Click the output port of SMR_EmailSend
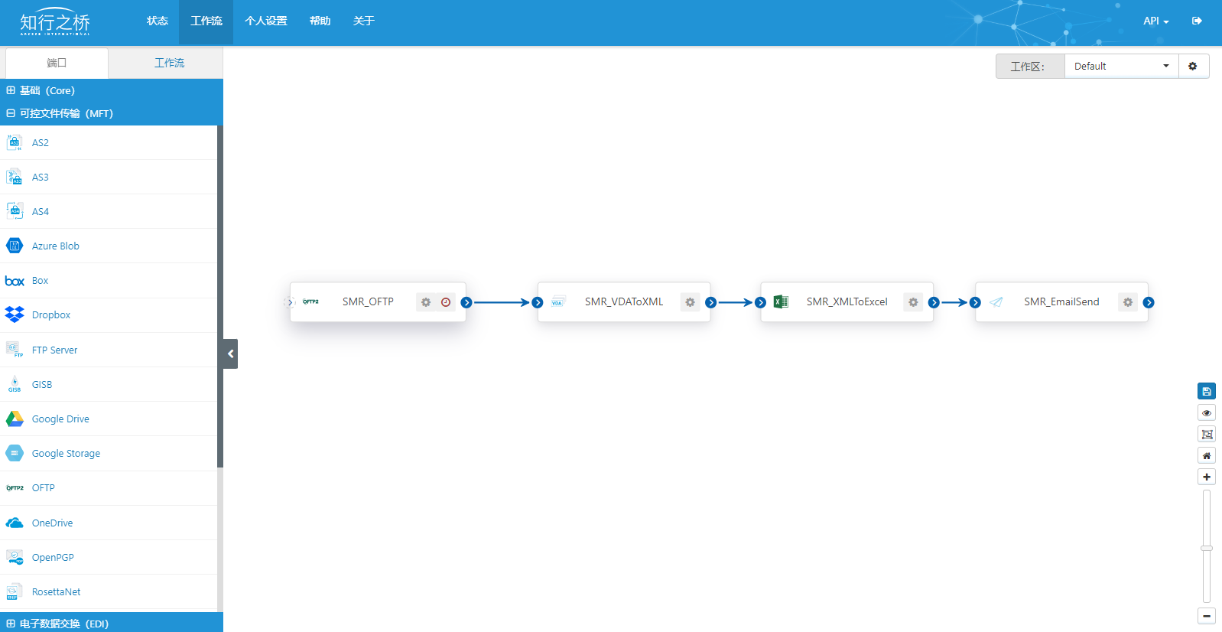1222x632 pixels. pos(1149,302)
